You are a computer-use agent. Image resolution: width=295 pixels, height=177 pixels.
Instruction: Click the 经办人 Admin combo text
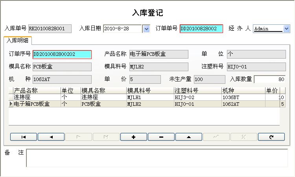(x=268, y=29)
